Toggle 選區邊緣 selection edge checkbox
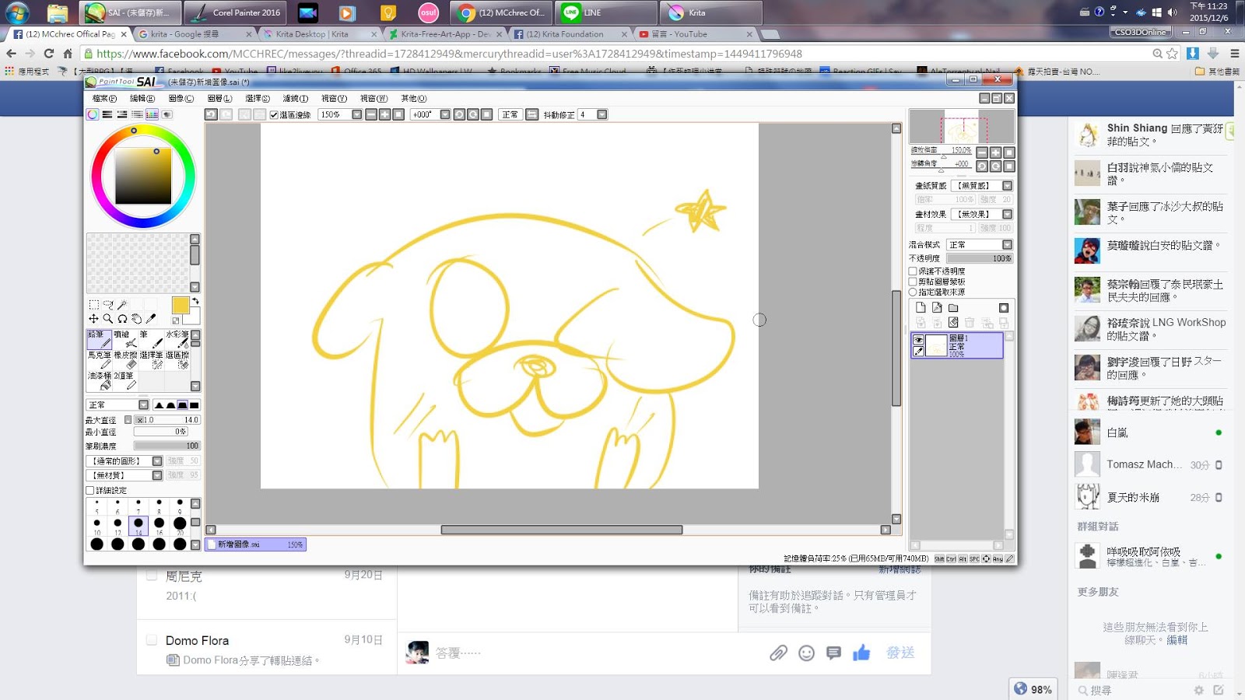Image resolution: width=1245 pixels, height=700 pixels. (x=274, y=115)
